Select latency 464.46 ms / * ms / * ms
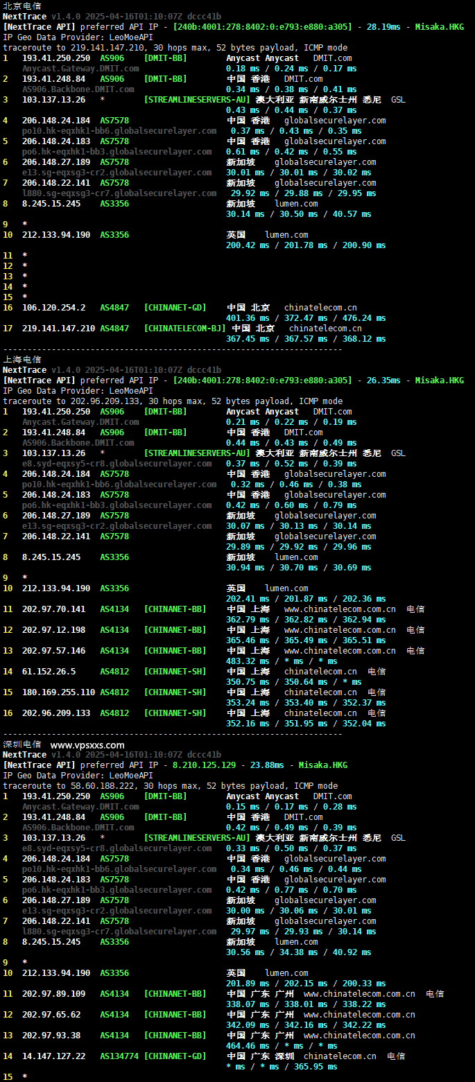The height and width of the screenshot is (1082, 475). [x=282, y=1046]
